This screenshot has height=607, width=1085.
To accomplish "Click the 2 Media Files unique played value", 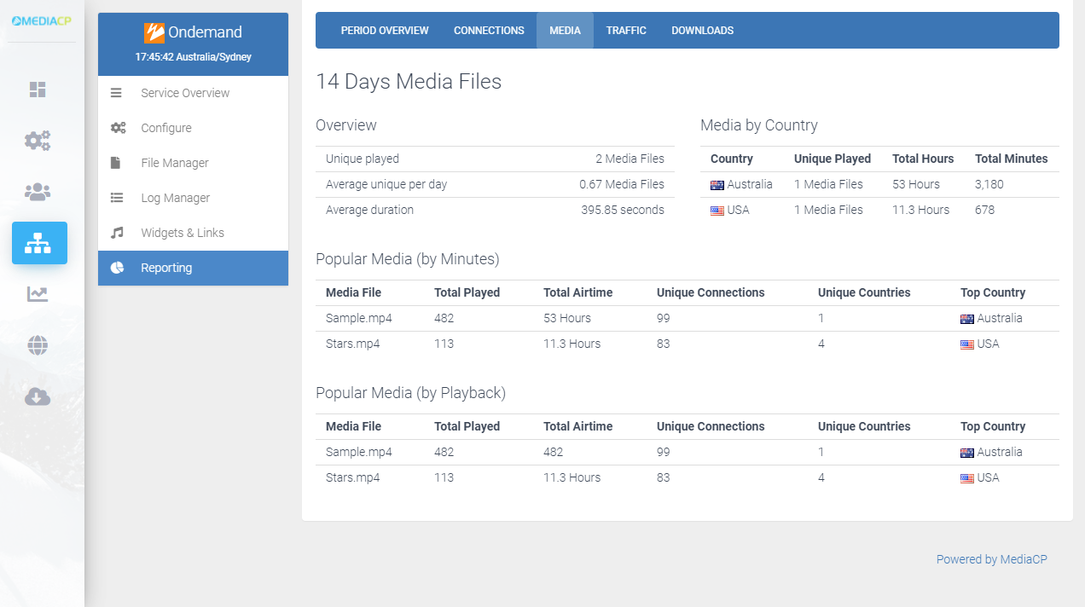I will pyautogui.click(x=630, y=159).
